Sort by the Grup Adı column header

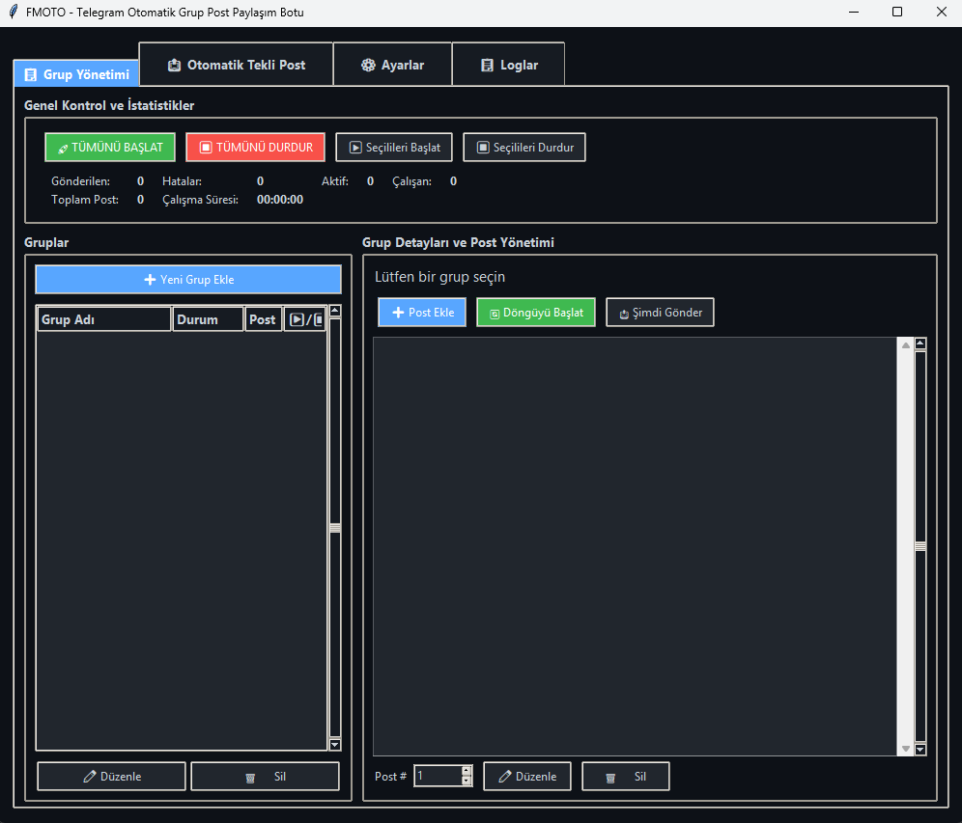[104, 319]
